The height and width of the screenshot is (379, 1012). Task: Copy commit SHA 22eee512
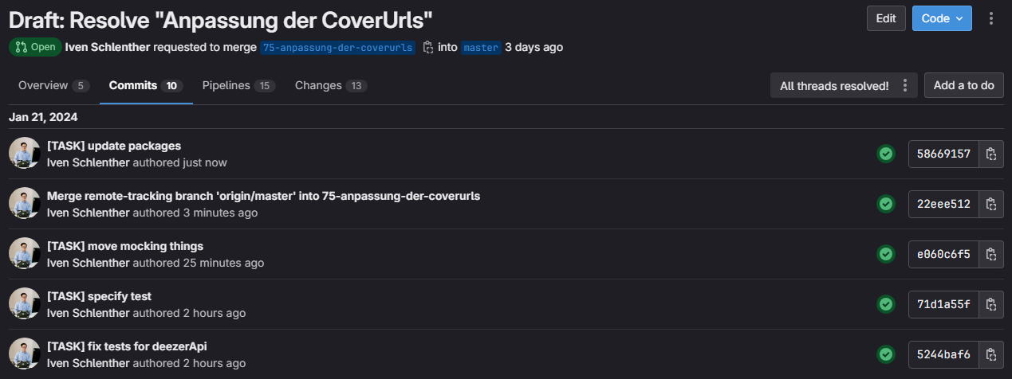tap(990, 204)
